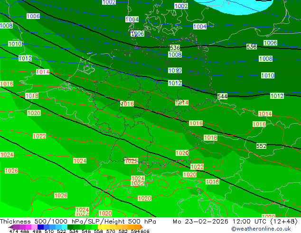The width and height of the screenshot is (301, 233).
Task: Pick the light pink legend swatch
Action: (x=34, y=227)
